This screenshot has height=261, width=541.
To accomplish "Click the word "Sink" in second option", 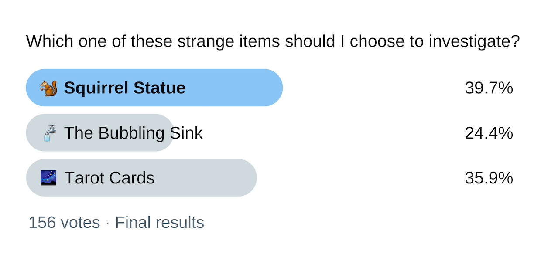I will coord(186,133).
